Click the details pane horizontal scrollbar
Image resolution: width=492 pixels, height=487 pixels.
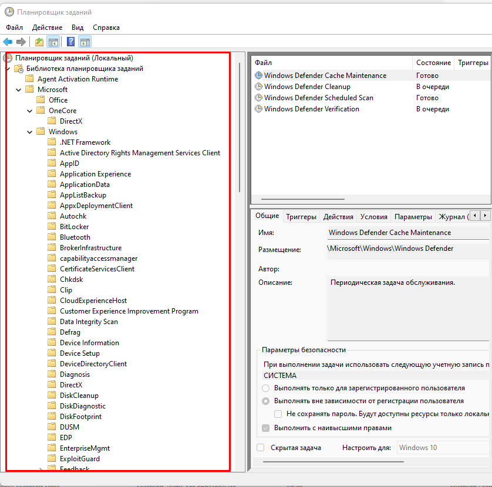point(333,462)
